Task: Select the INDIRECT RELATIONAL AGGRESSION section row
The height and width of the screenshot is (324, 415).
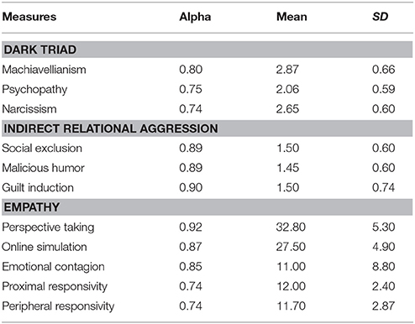Action: tap(207, 128)
